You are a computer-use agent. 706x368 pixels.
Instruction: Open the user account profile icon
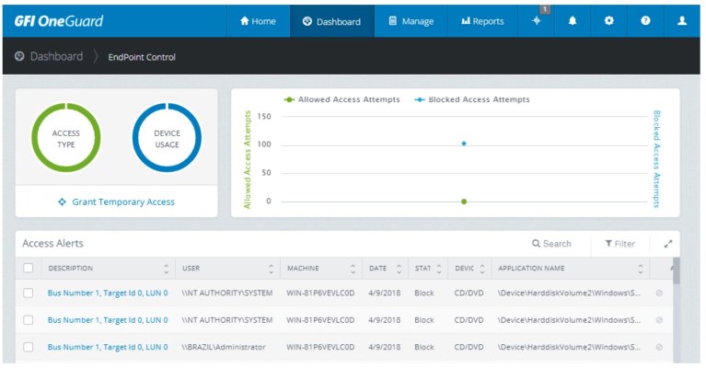point(682,21)
